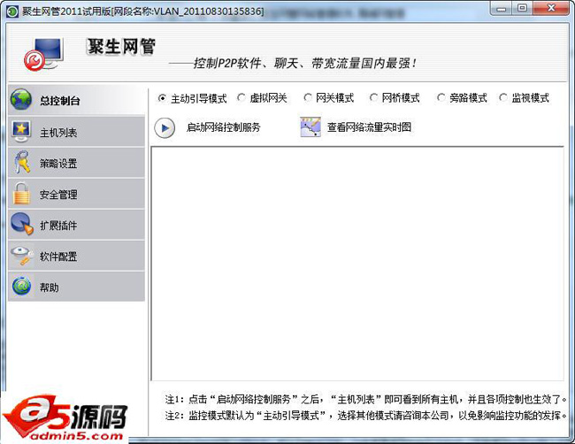Click 查看网络流量实时图 link

[369, 127]
